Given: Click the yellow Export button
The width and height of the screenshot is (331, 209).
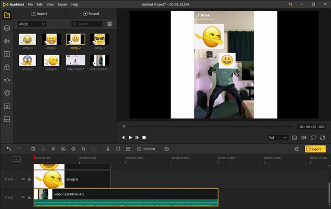Looking at the screenshot, I should coord(315,149).
